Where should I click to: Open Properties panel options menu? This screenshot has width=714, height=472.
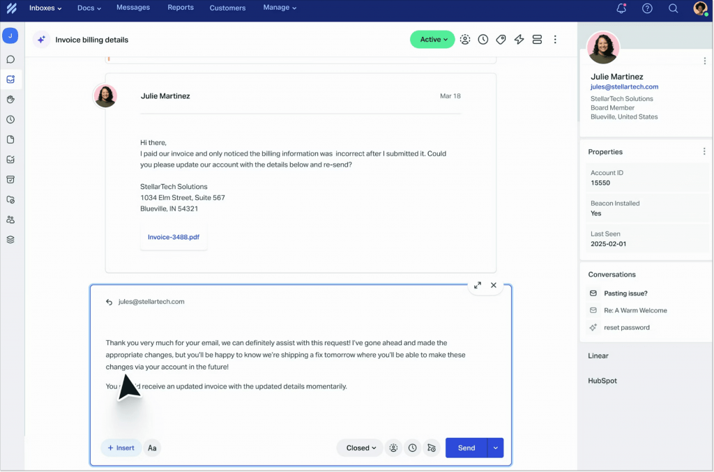point(704,151)
